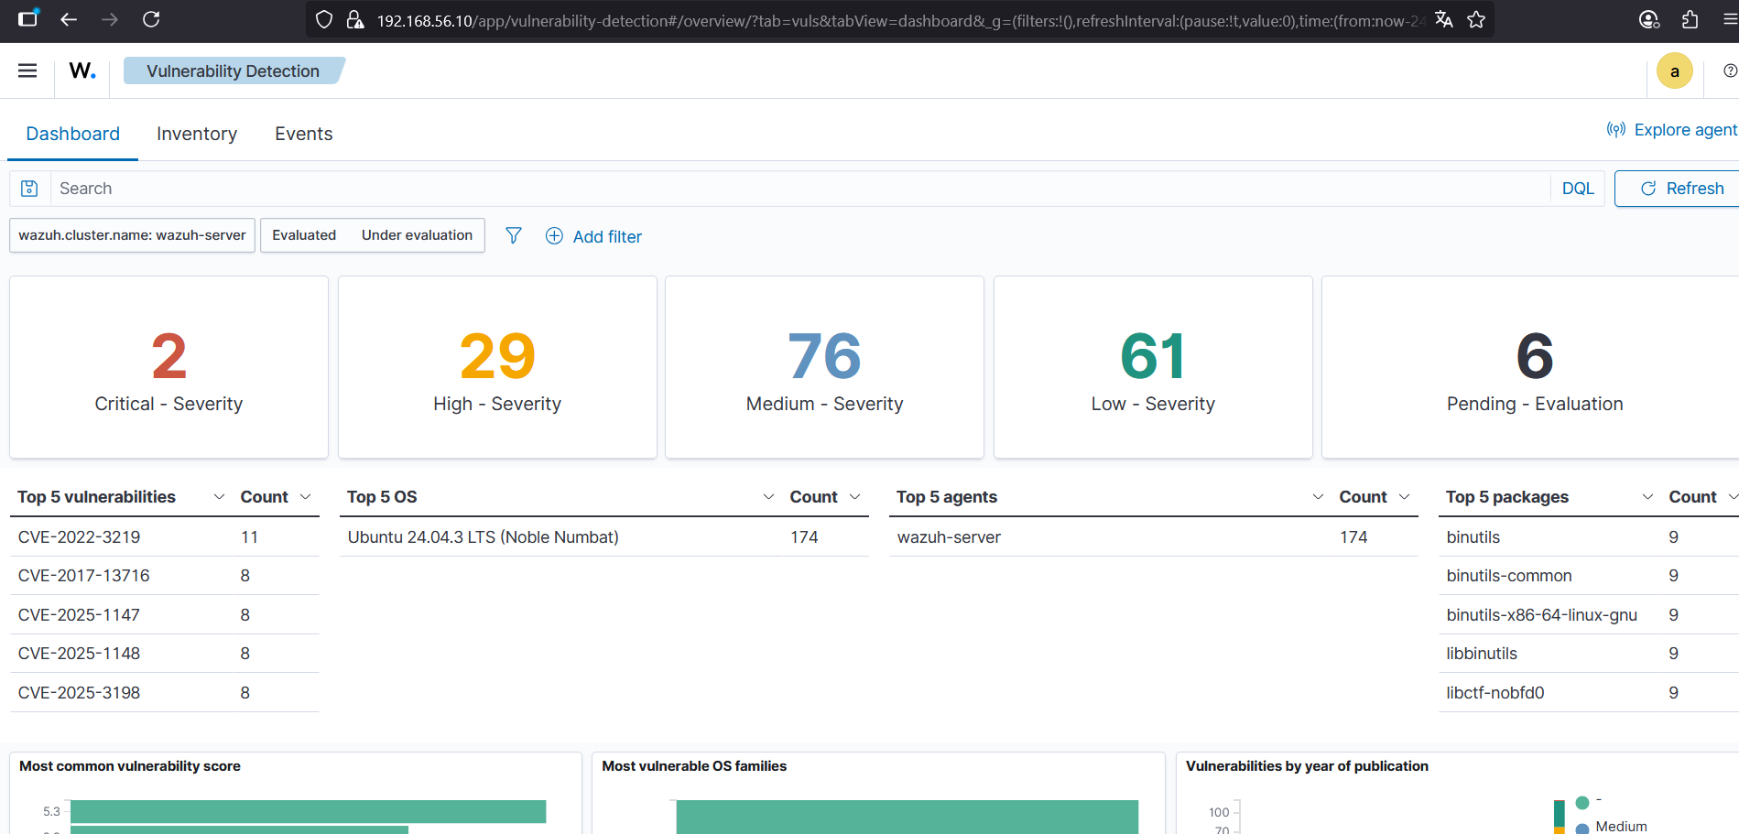Switch to the Events tab
The height and width of the screenshot is (834, 1739).
pos(304,134)
